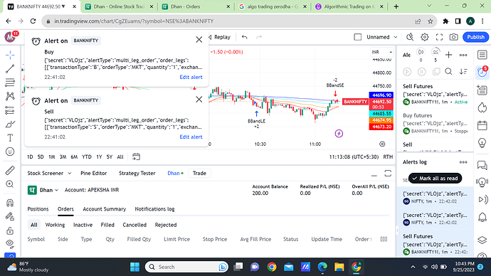Toggle the Unnamed layout checkbox
This screenshot has width=491, height=276.
358,37
